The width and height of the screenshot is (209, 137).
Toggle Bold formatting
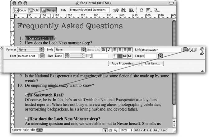tap(103, 50)
